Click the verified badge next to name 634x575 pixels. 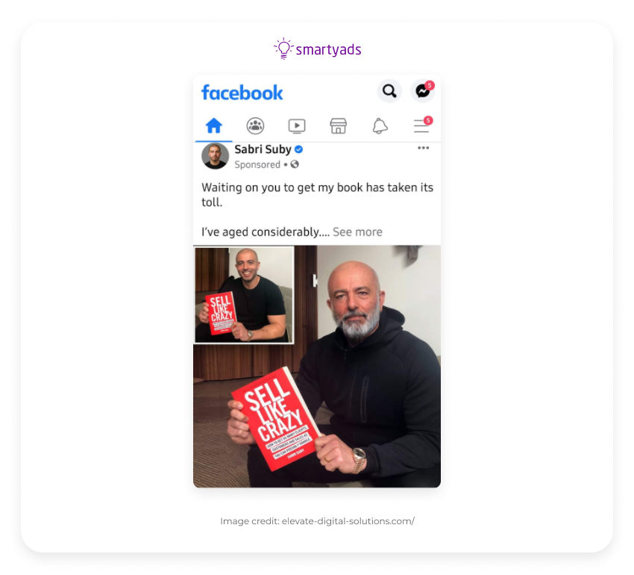pos(299,149)
